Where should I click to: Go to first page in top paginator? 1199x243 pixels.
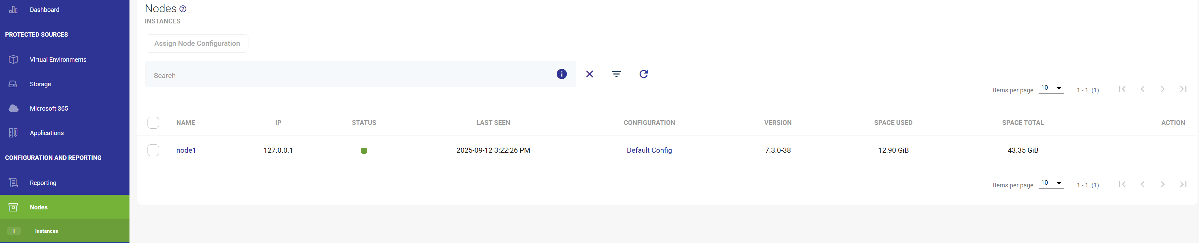[x=1122, y=89]
